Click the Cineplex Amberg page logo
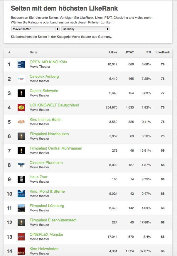Image resolution: width=177 pixels, height=256 pixels. [21, 79]
